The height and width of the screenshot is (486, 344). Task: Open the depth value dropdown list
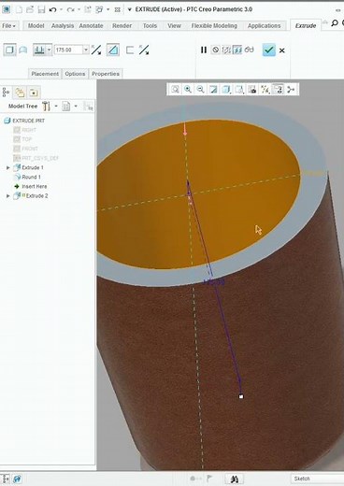[86, 50]
